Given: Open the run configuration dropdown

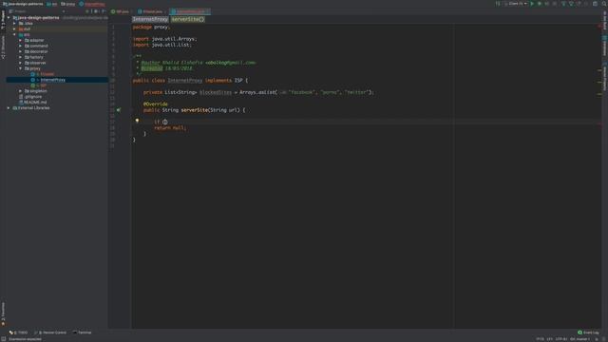Looking at the screenshot, I should coord(516,4).
